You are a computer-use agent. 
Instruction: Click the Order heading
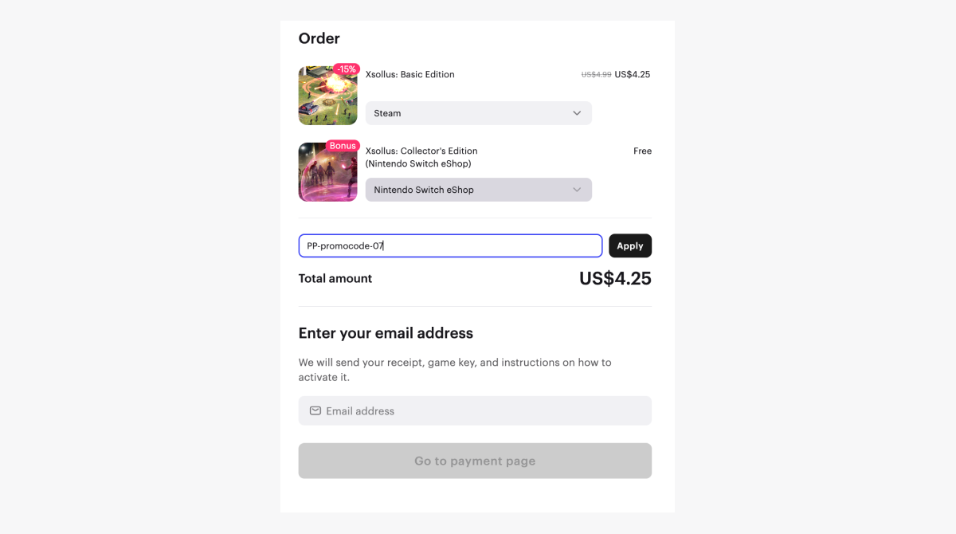tap(319, 38)
